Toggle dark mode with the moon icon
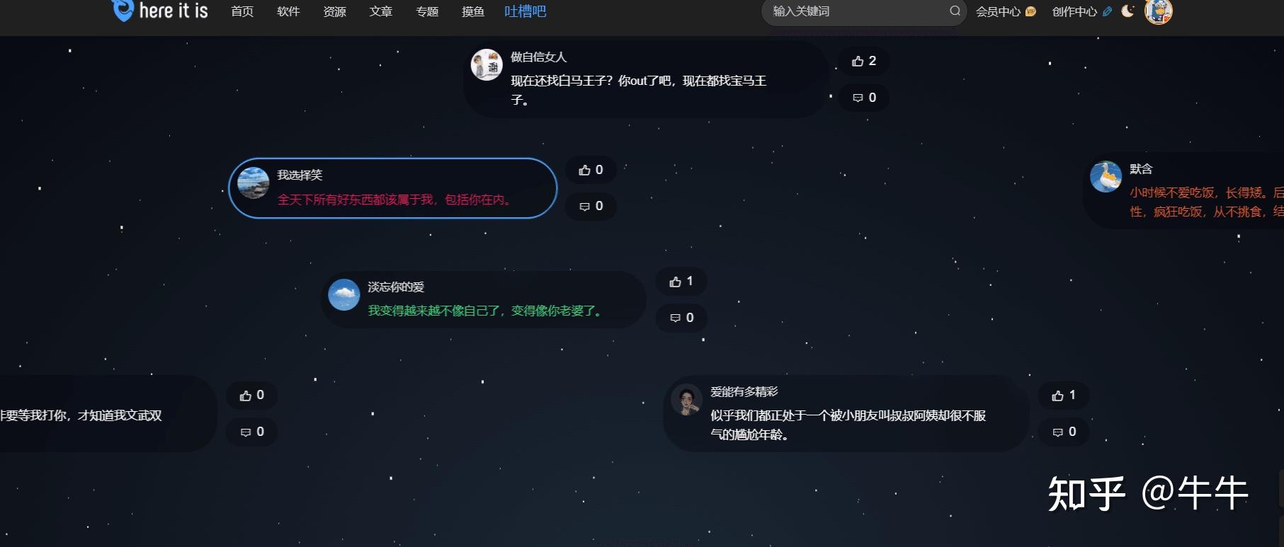Viewport: 1284px width, 547px height. [1127, 11]
